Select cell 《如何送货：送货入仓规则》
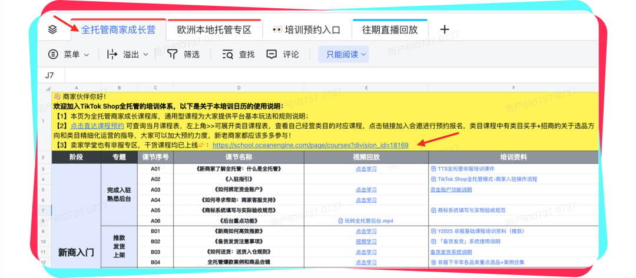 [x=238, y=252]
